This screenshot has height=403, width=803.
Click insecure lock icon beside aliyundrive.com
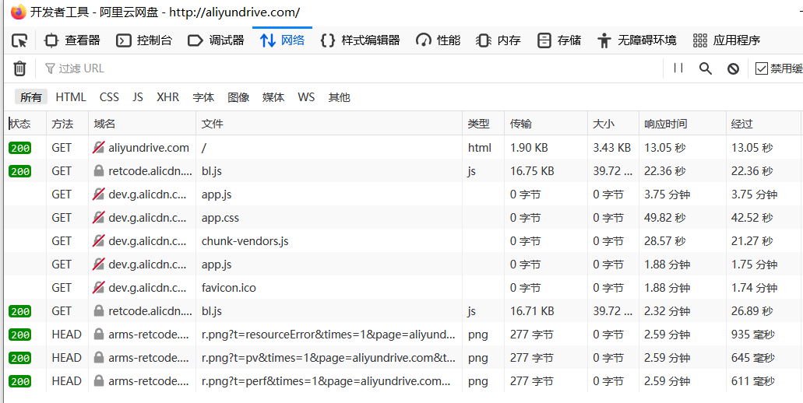point(99,148)
